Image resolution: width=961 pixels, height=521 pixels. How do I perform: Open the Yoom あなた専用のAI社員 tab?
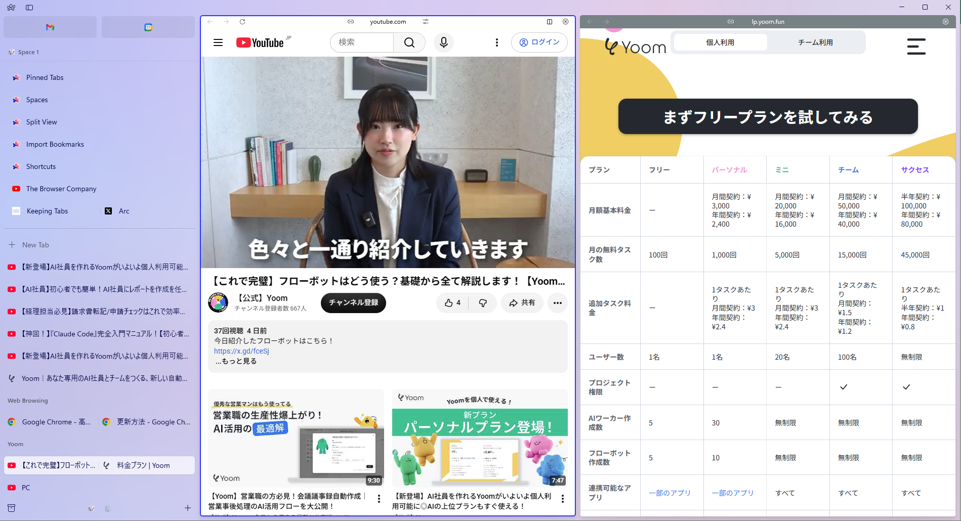pos(100,378)
